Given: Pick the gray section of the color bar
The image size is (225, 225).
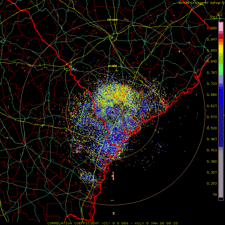Looking at the screenshot, I should (221, 174).
